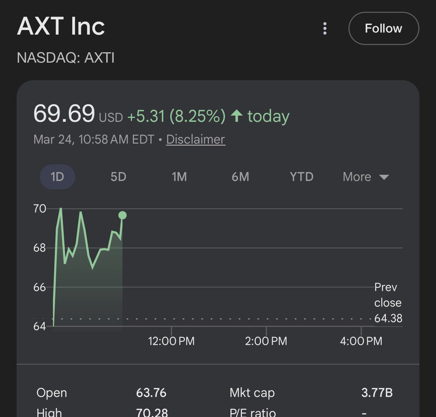Switch to the 5D chart range
Viewport: 436px width, 417px height.
(x=118, y=177)
